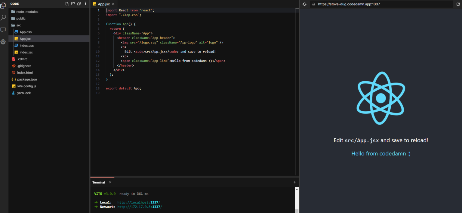Image resolution: width=462 pixels, height=213 pixels.
Task: Open the chat panel from the activity bar
Action: pos(3,30)
